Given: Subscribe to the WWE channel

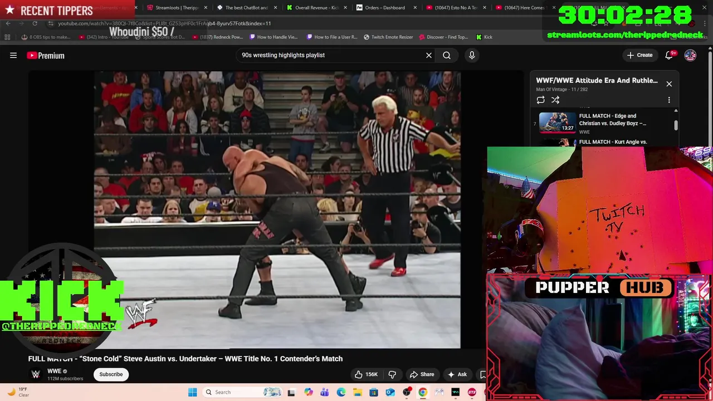Looking at the screenshot, I should pyautogui.click(x=111, y=374).
